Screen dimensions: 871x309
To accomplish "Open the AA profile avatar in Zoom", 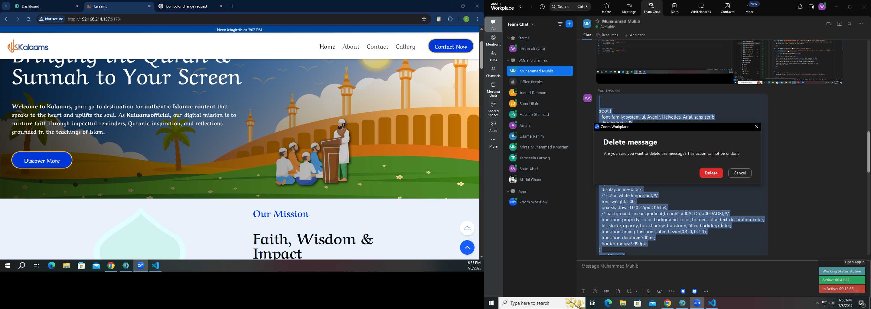I will tap(822, 7).
